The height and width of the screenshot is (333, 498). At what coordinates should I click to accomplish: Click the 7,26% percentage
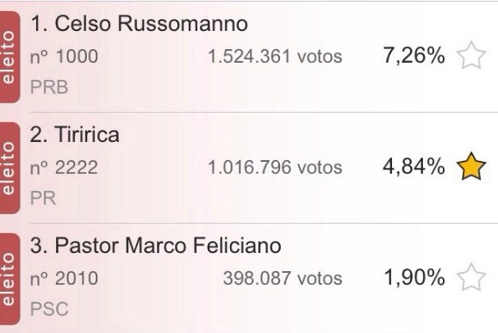tap(414, 55)
